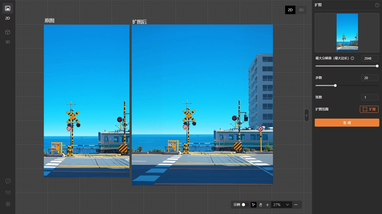Click the 生成 generate button
The height and width of the screenshot is (214, 382).
pos(347,123)
